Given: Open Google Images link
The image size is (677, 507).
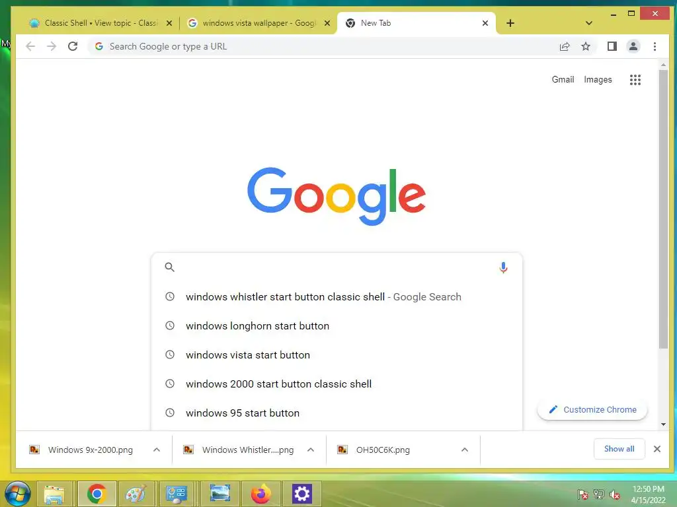Looking at the screenshot, I should click(x=598, y=80).
